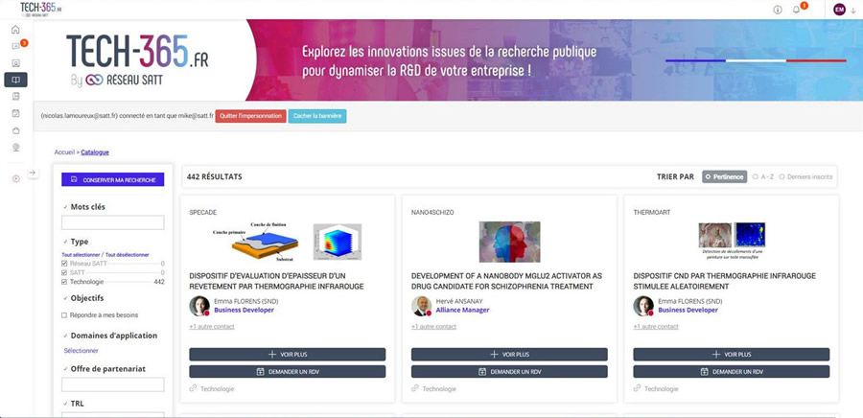The width and height of the screenshot is (863, 418).
Task: Click link icon beside Technologie on SPECADE card
Action: click(193, 388)
